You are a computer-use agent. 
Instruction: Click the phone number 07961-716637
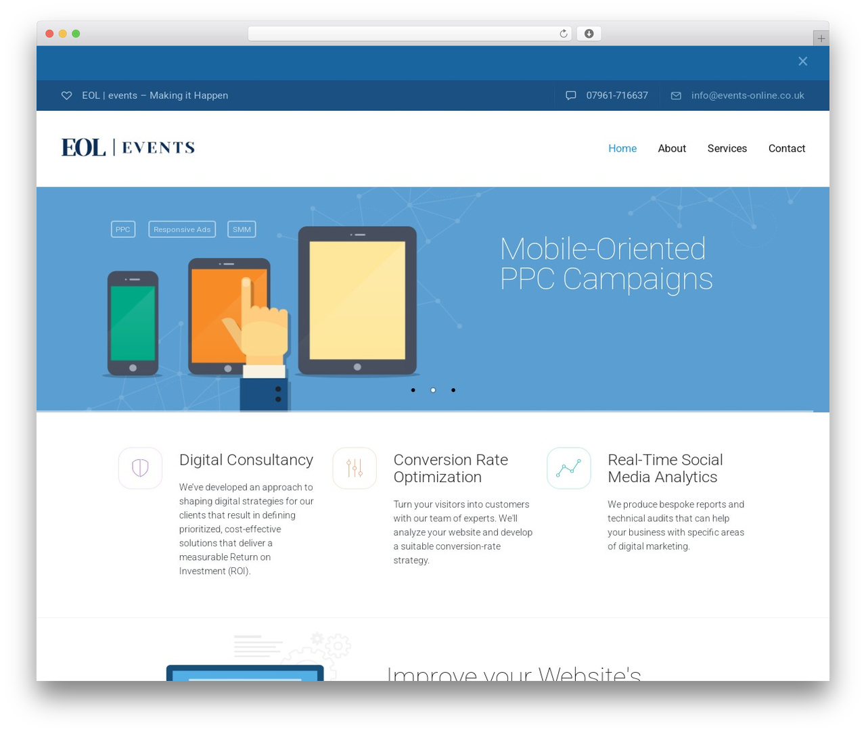tap(617, 95)
